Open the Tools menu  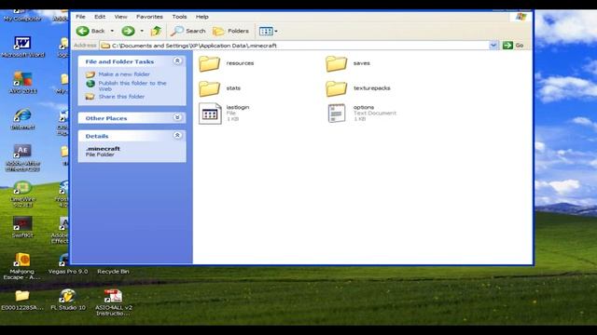pyautogui.click(x=179, y=17)
